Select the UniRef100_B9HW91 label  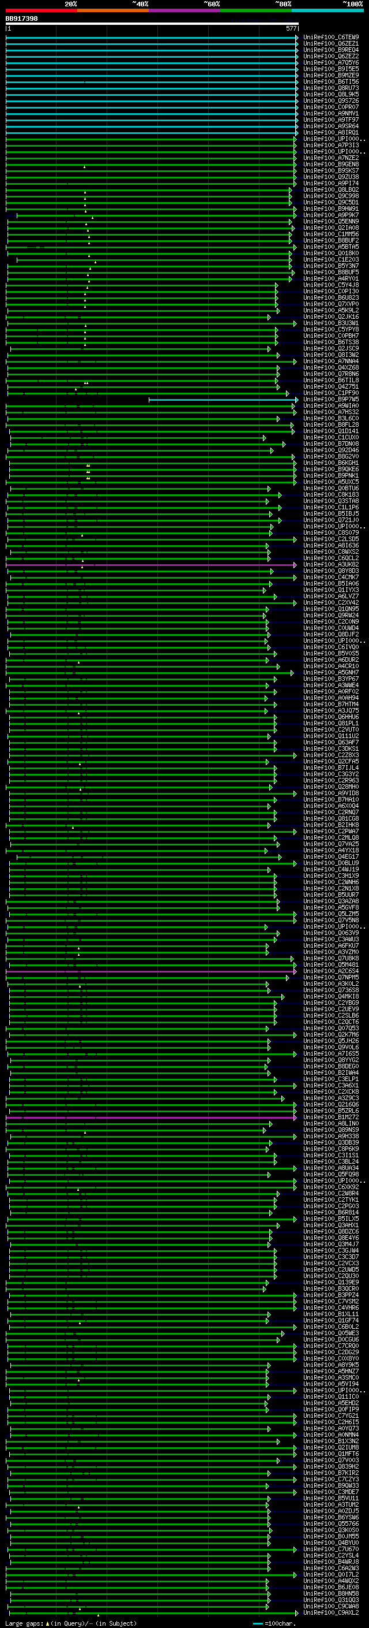click(330, 208)
